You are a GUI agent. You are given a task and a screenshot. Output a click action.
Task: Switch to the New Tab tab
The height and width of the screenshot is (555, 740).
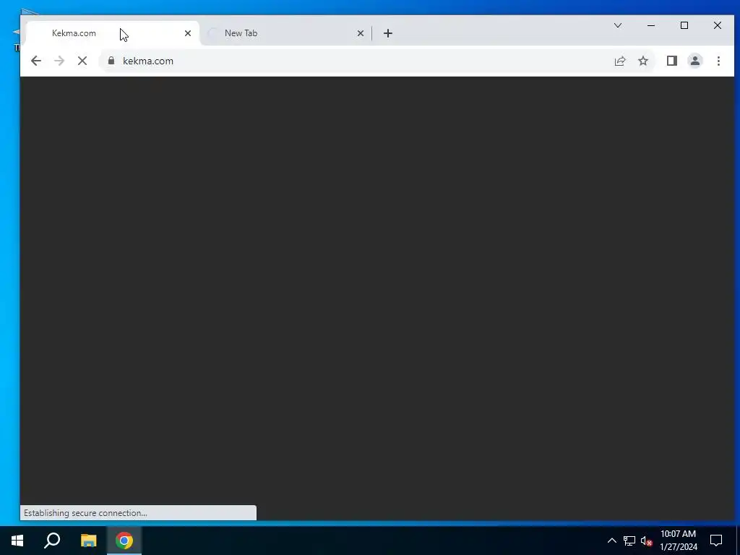click(x=285, y=33)
